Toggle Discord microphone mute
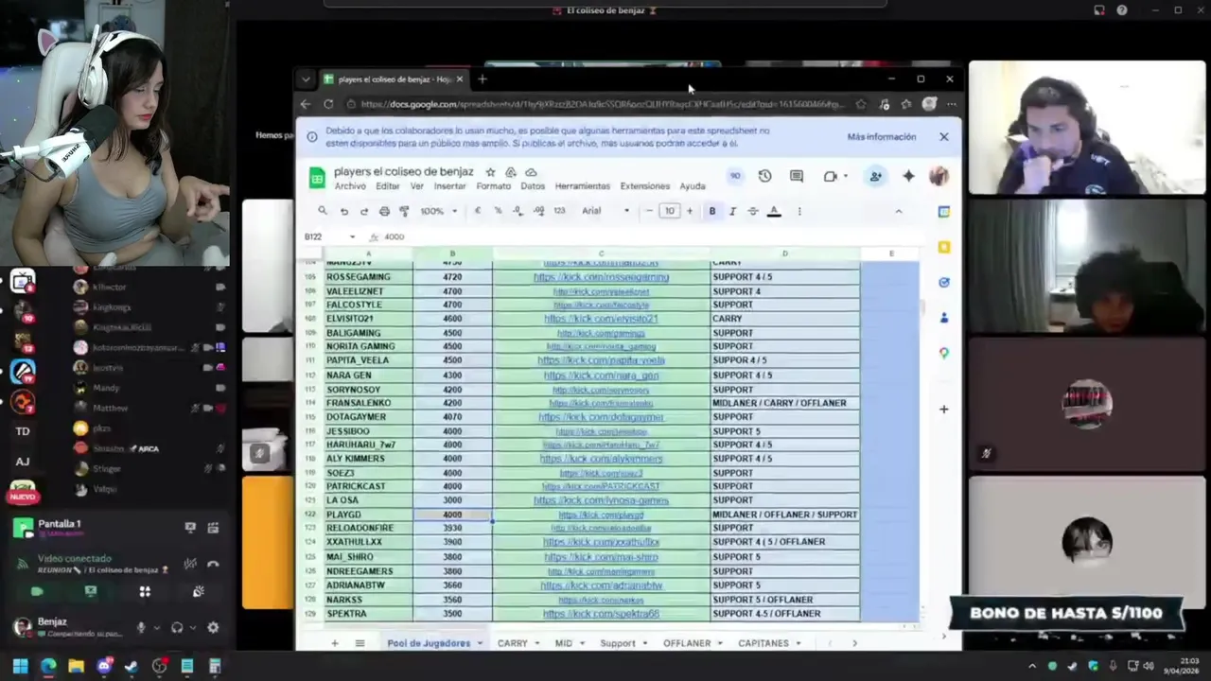This screenshot has height=681, width=1211. [x=141, y=627]
